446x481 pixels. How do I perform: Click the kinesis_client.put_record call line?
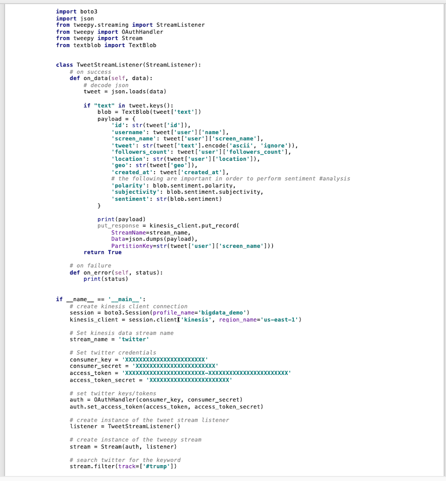(x=168, y=226)
